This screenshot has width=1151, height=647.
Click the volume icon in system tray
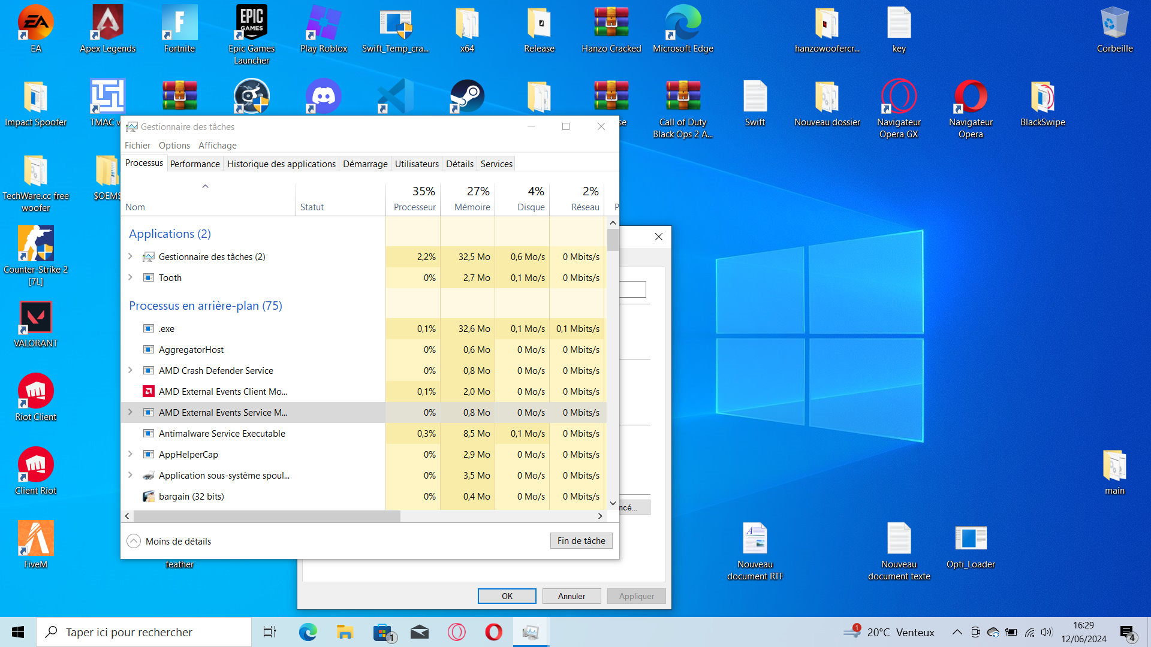click(x=1047, y=632)
